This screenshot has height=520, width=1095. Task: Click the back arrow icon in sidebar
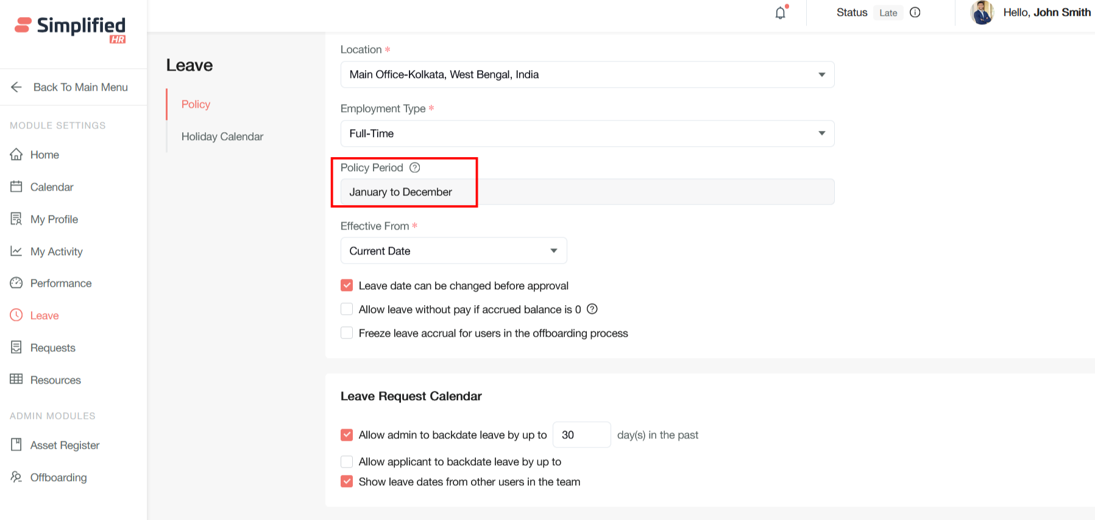(16, 87)
